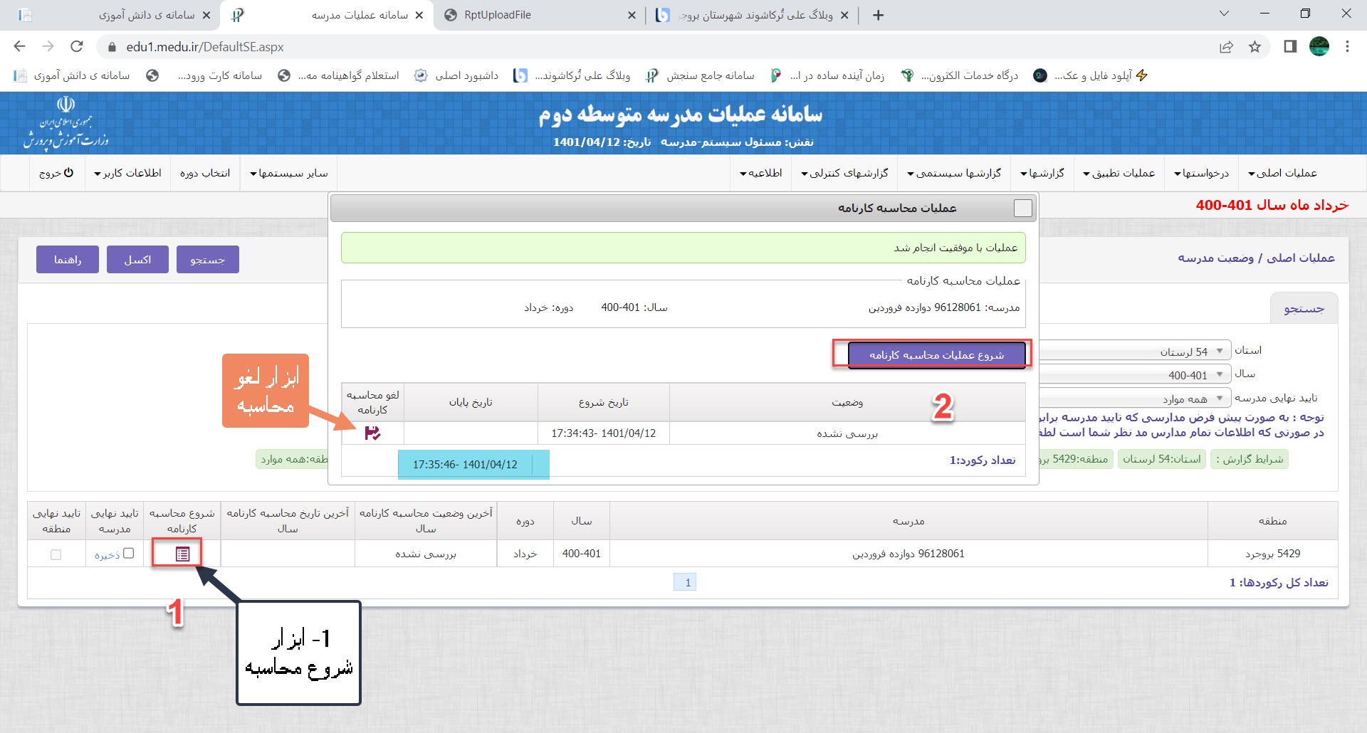Click the اکسل export button
Screen dimensions: 1367x733
(x=137, y=260)
